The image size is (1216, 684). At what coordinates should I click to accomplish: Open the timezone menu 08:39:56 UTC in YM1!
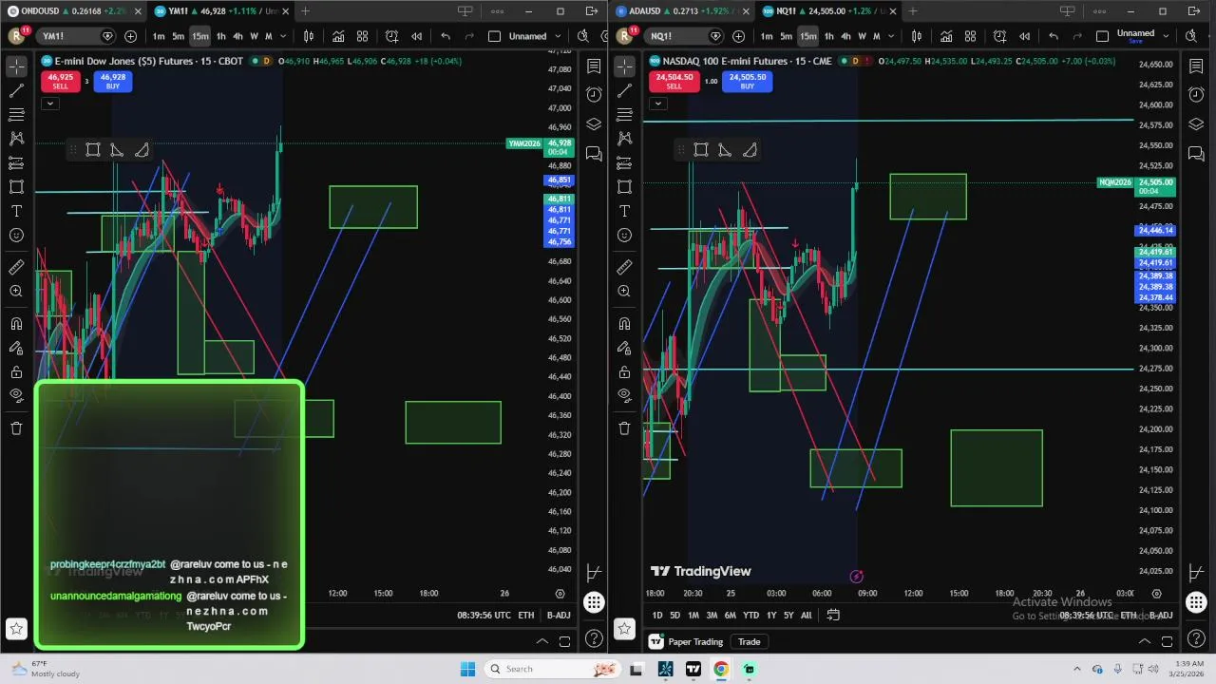point(484,616)
